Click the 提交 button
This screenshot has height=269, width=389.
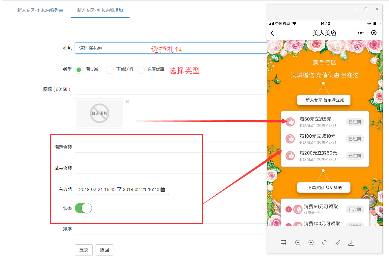(84, 250)
